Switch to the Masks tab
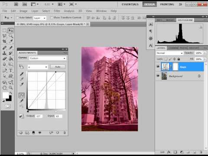The width and height of the screenshot is (208, 156). [x=170, y=20]
